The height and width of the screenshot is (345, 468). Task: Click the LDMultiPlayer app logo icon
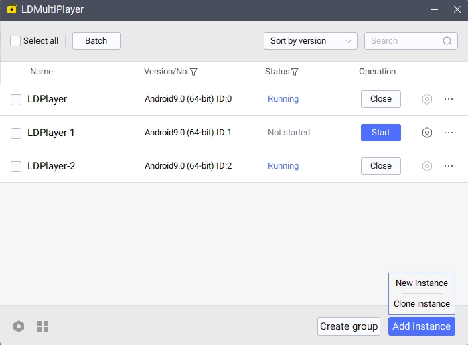click(12, 9)
